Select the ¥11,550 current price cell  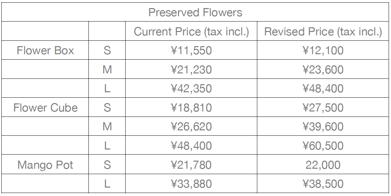pos(191,51)
